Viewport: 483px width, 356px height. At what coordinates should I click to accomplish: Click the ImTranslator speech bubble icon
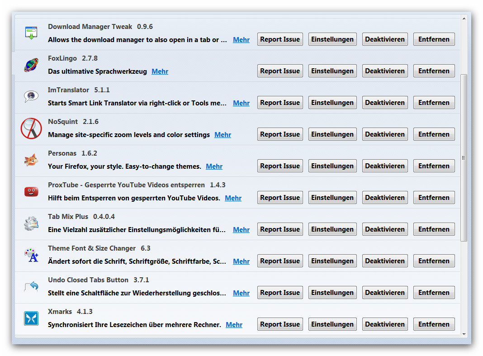point(31,96)
